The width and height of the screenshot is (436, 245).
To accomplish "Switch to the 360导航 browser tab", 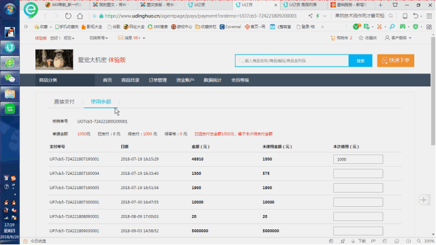I will click(x=65, y=5).
